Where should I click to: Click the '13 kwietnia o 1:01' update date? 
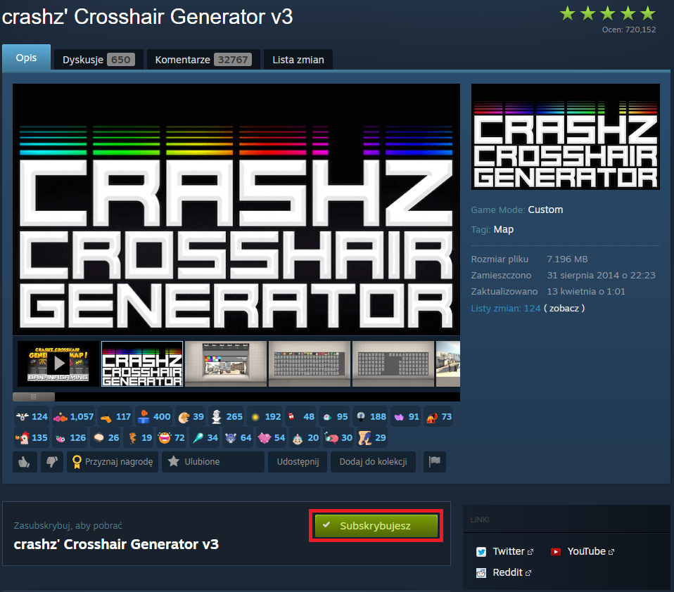tap(586, 292)
